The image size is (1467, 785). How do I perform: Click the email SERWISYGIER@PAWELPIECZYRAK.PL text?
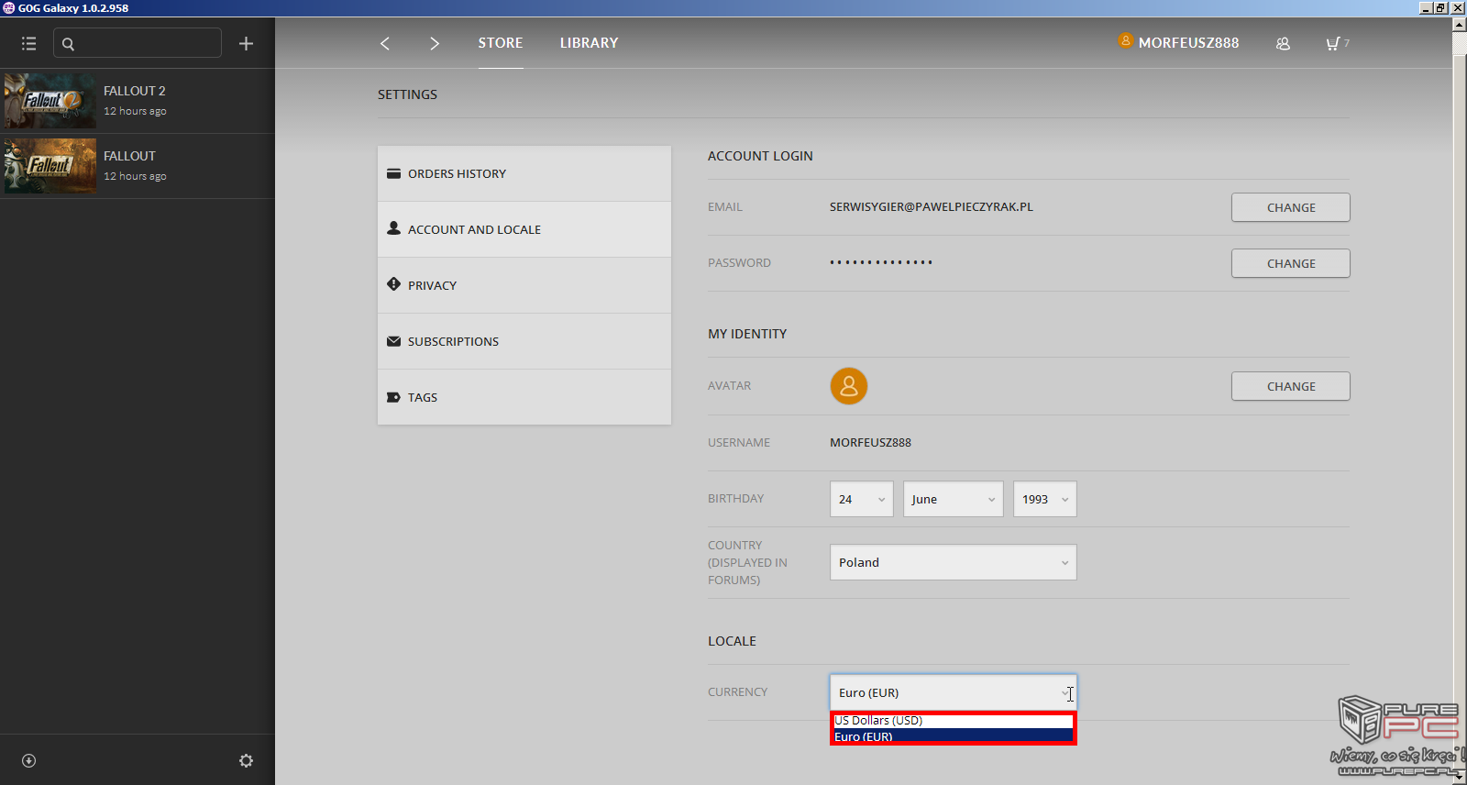(x=932, y=206)
